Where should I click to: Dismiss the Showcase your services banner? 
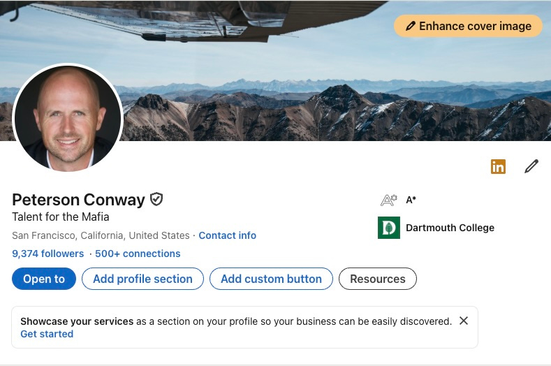point(464,321)
